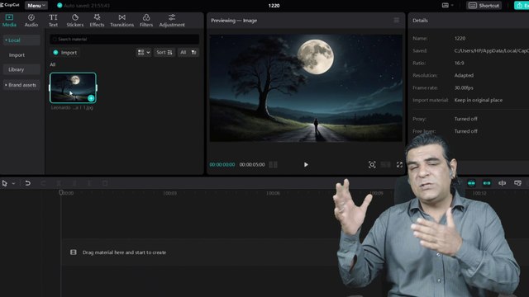This screenshot has width=529, height=297.
Task: Enter fullscreen preview
Action: 399,165
